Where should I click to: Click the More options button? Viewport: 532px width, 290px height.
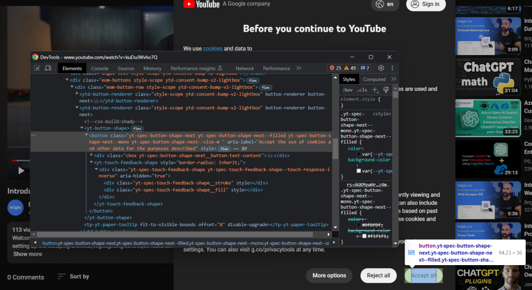point(329,275)
